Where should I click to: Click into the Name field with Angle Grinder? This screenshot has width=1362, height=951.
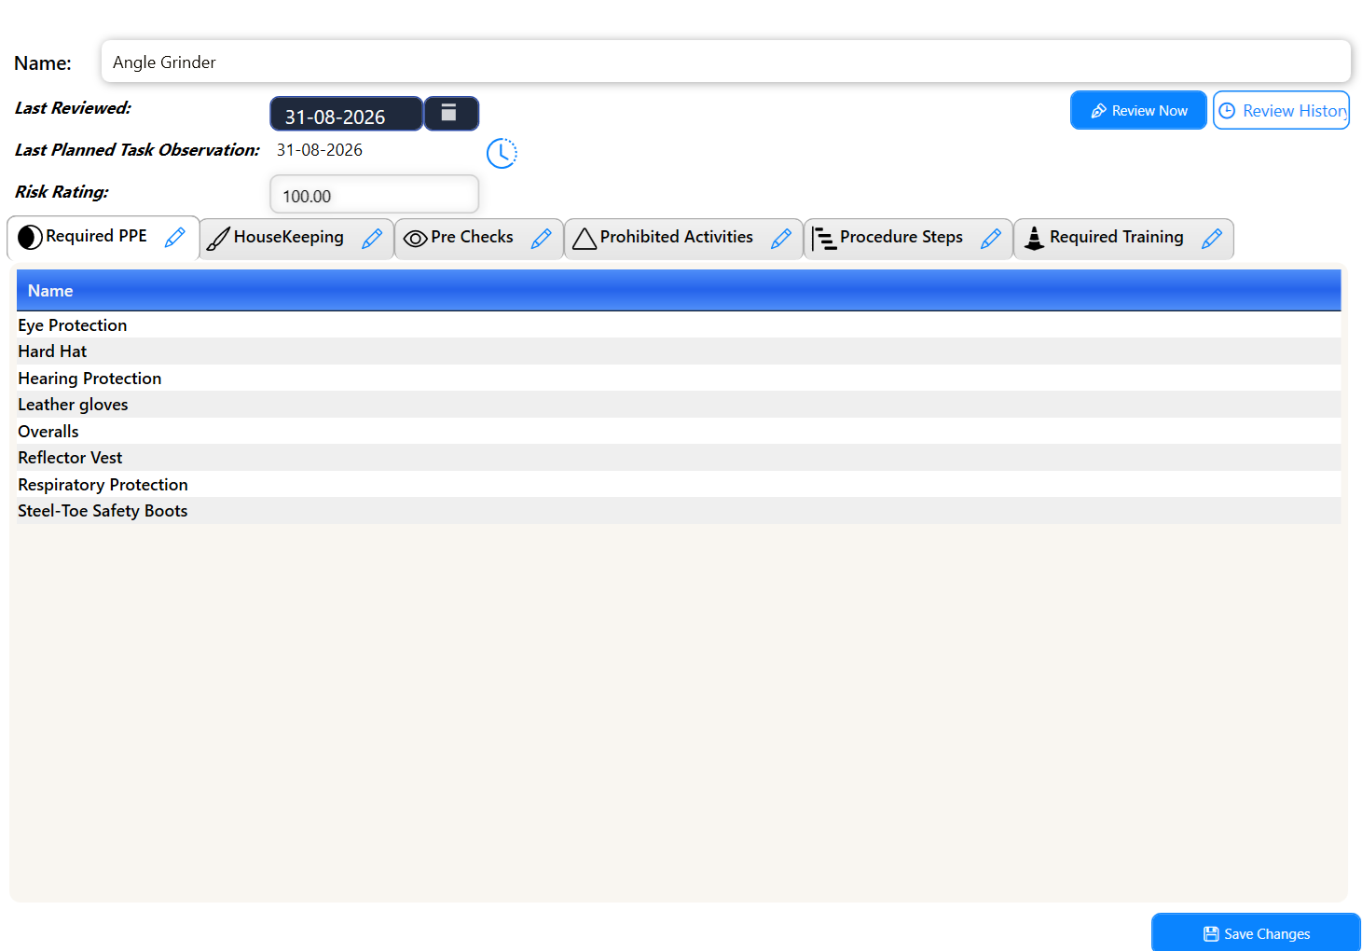725,62
